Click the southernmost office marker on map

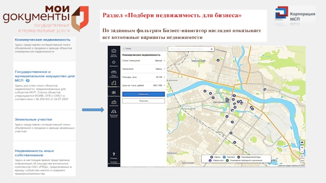click(x=235, y=142)
